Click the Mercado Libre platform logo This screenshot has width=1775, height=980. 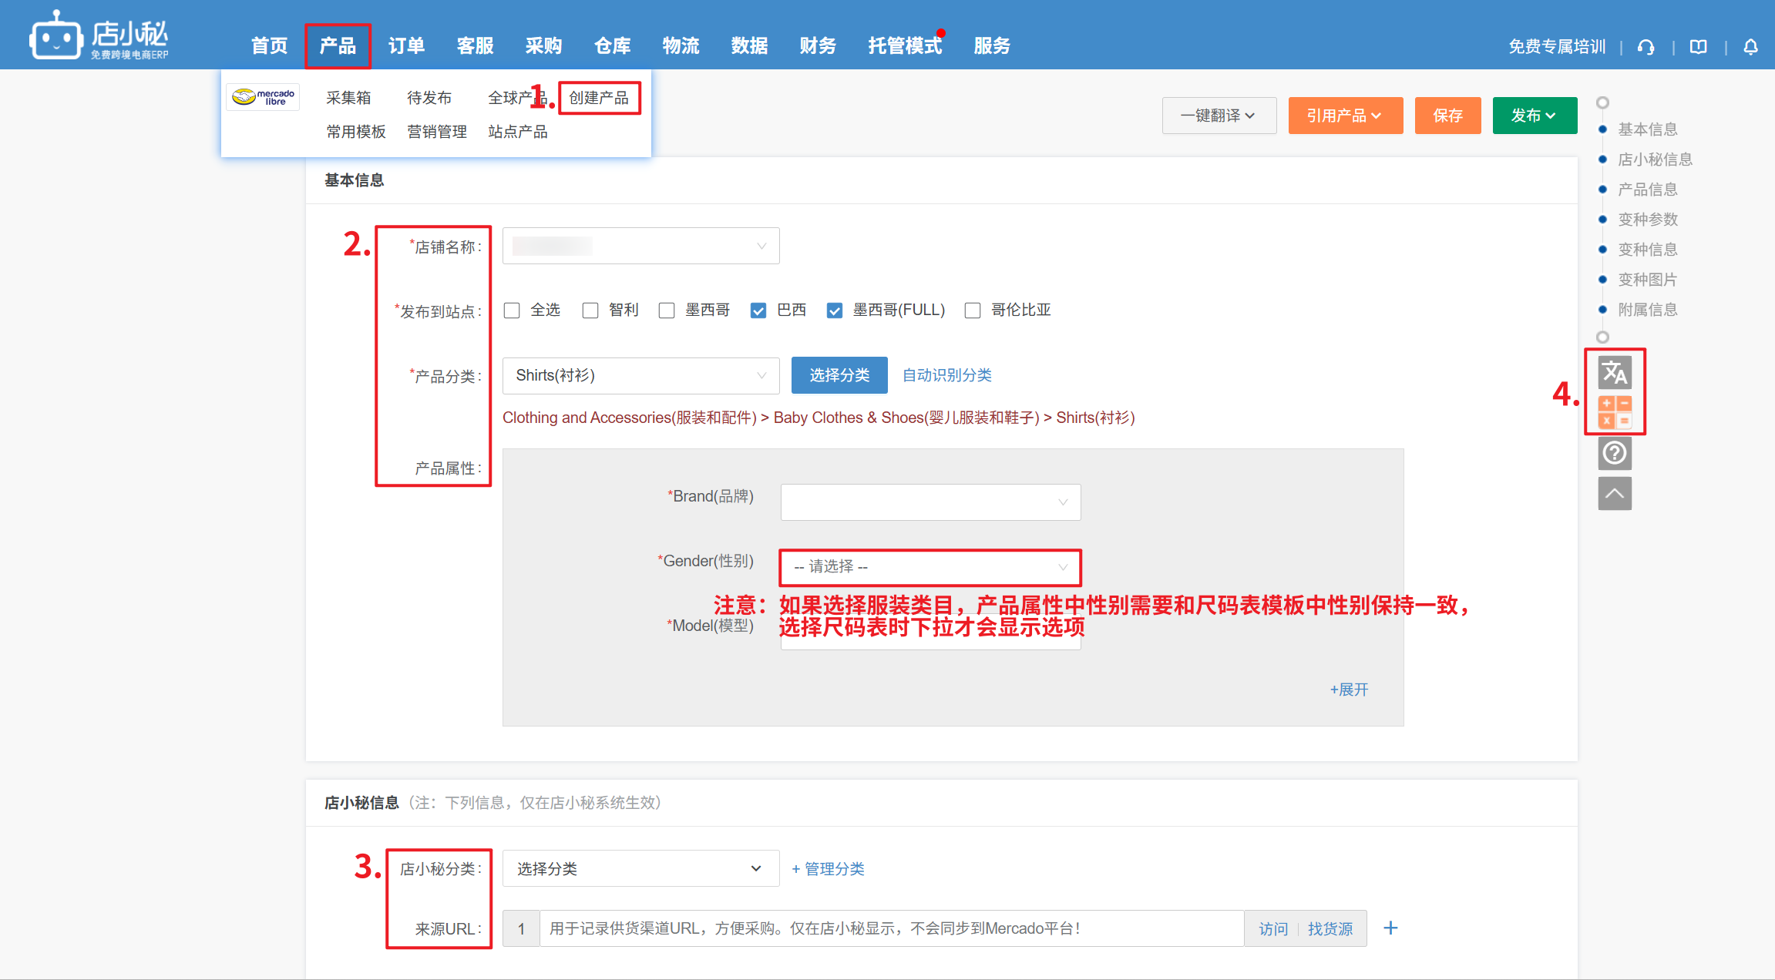point(263,97)
